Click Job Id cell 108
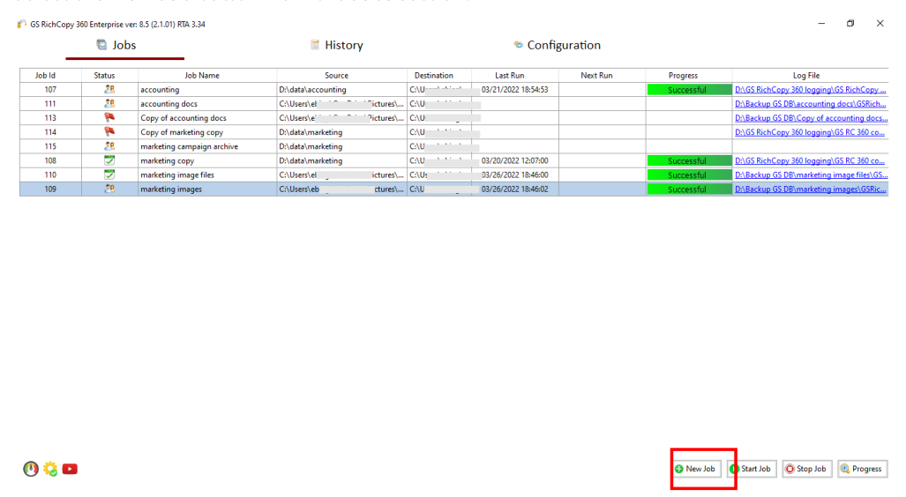The image size is (906, 497). click(50, 160)
